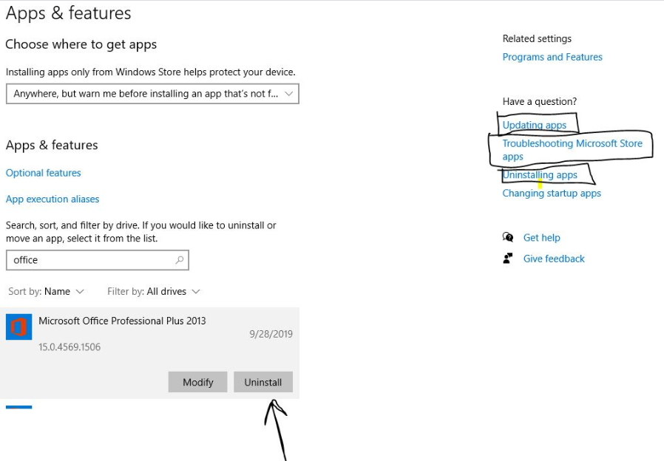Image resolution: width=664 pixels, height=461 pixels.
Task: Click the Modify button for Office
Action: (197, 382)
